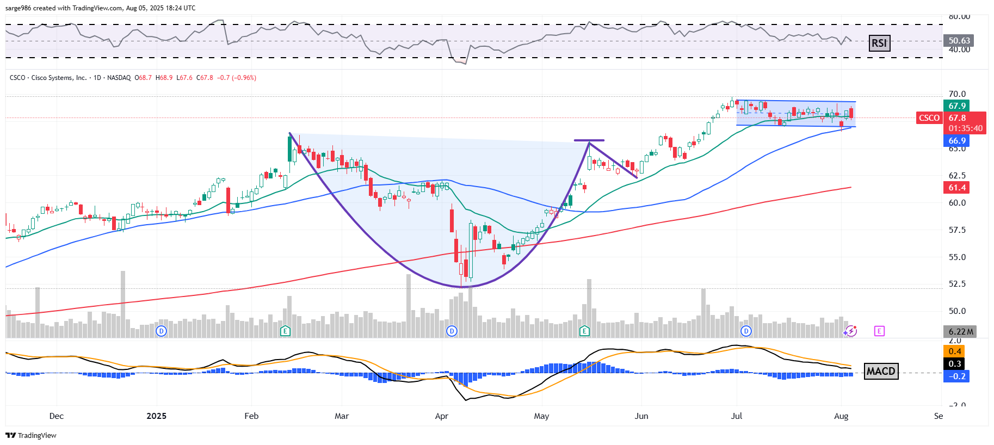Viewport: 994px width, 445px height.
Task: Select the purple handle trendline drawing
Action: click(x=614, y=160)
